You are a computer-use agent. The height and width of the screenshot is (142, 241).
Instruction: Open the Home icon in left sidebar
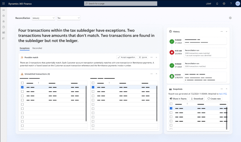4,15
